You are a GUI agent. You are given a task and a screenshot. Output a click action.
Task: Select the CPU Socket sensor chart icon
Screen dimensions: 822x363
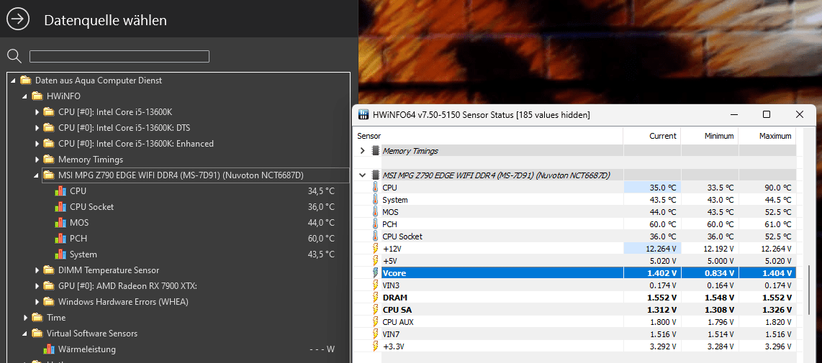pos(60,207)
